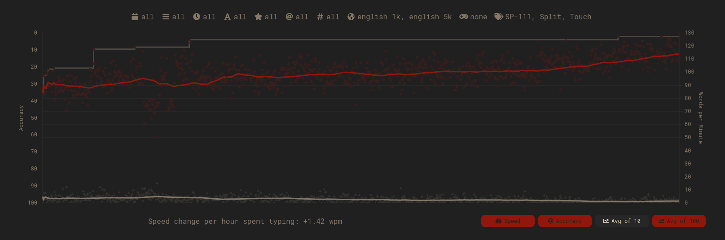Screen dimensions: 725x240
Task: Click the speed change per hour text
Action: (245, 221)
